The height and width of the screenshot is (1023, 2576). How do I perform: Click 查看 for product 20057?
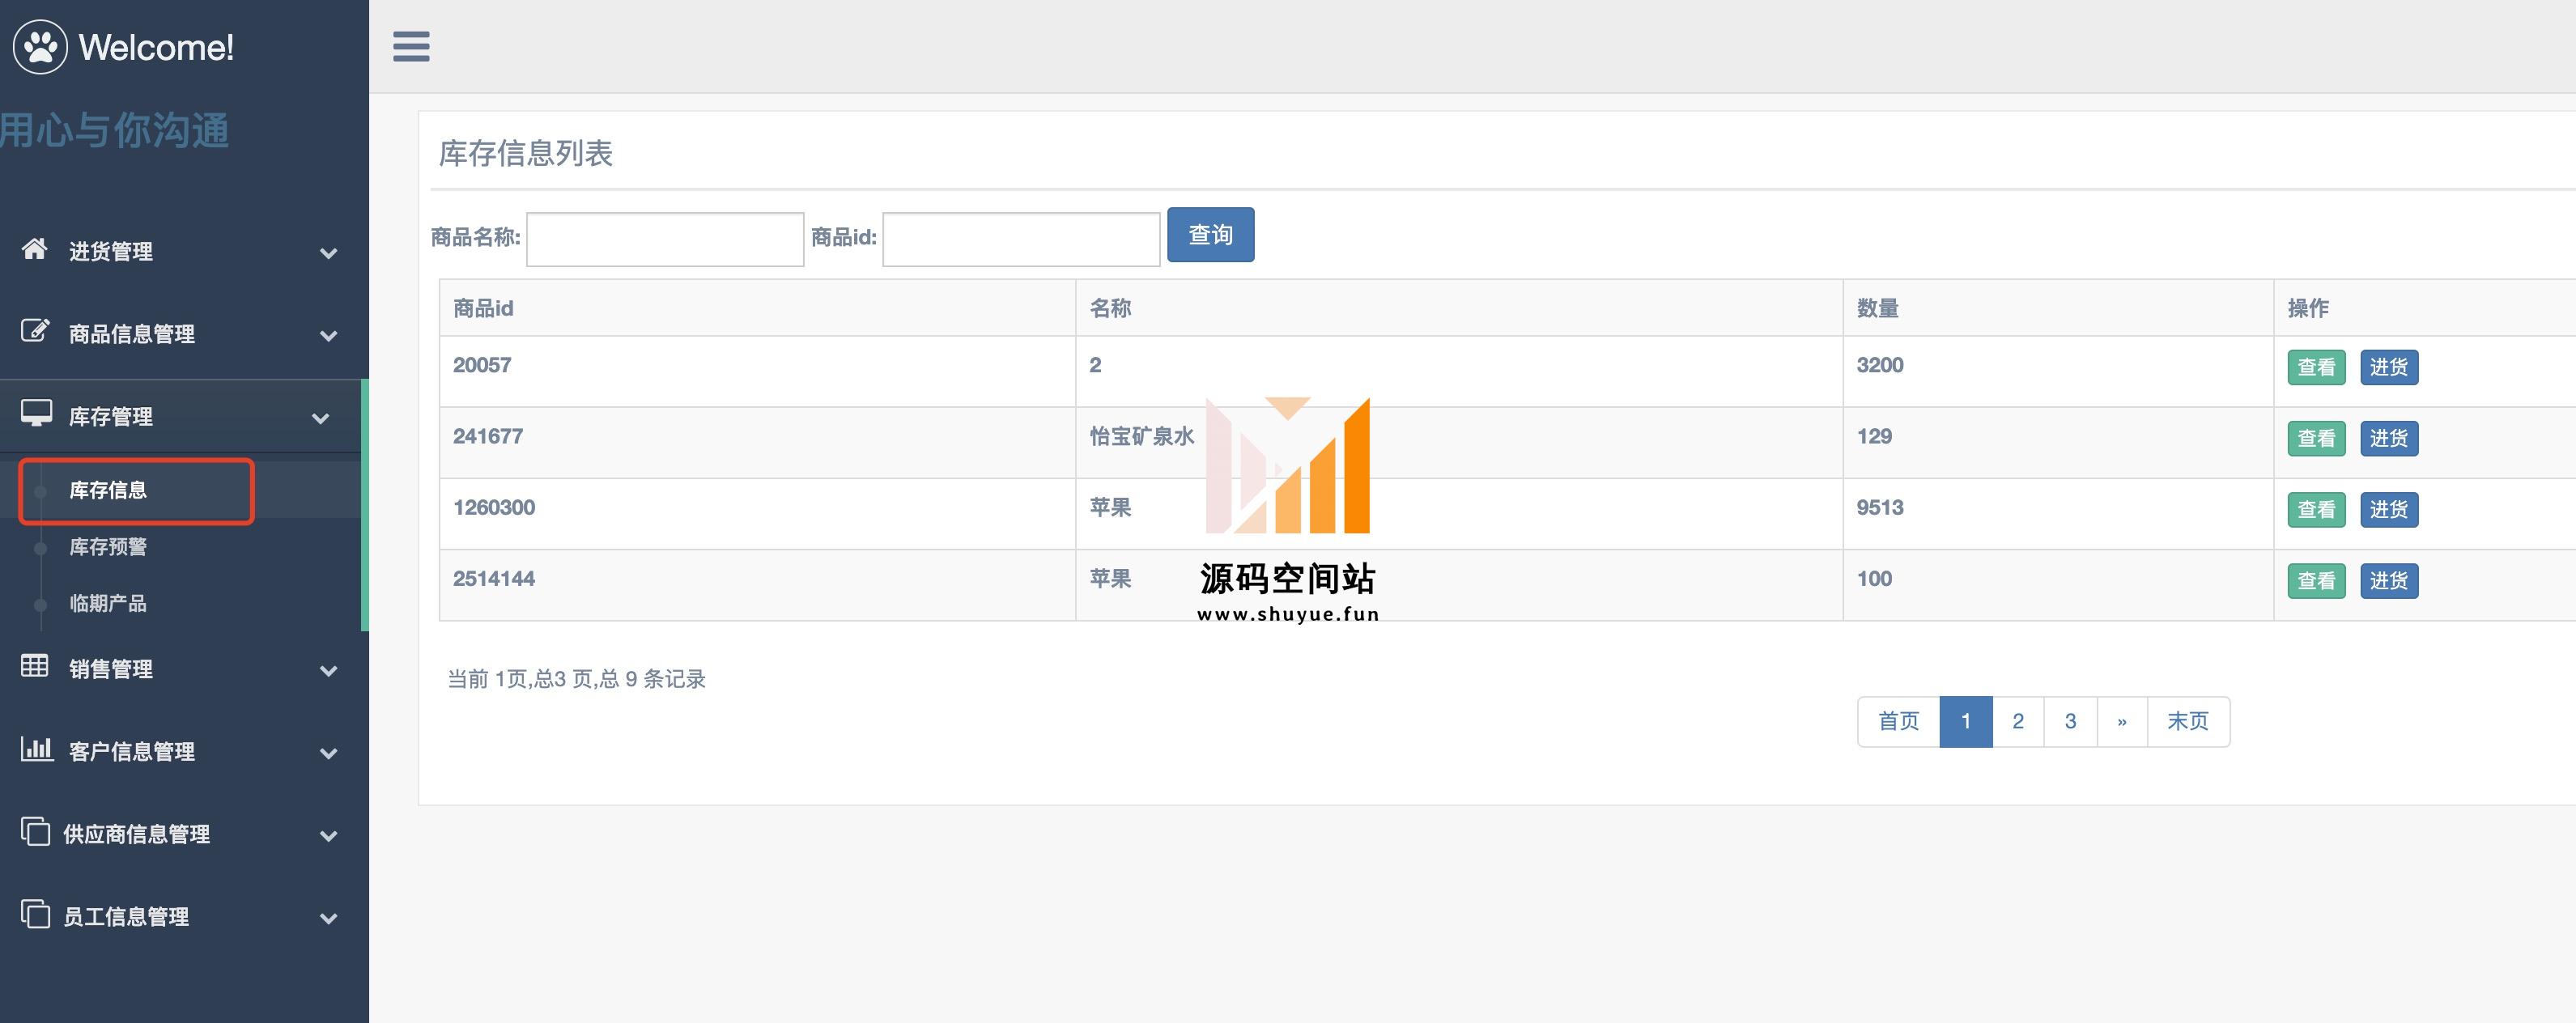coord(2316,367)
